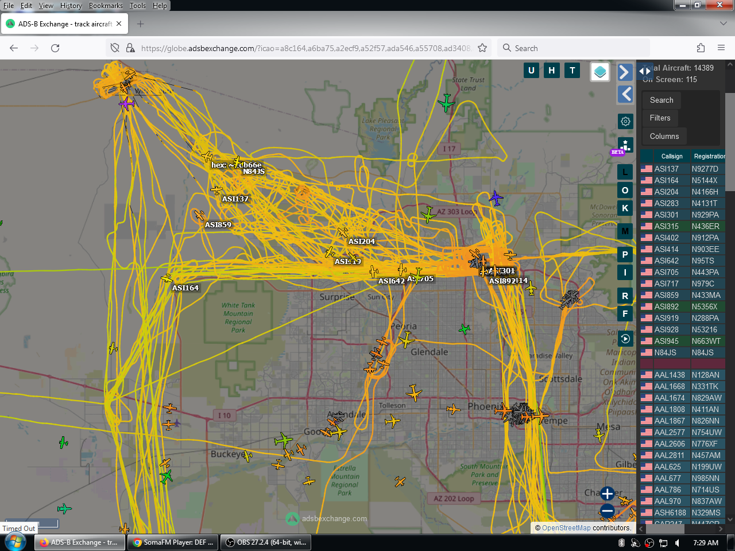Image resolution: width=735 pixels, height=551 pixels.
Task: Open the map layers selector
Action: 600,72
